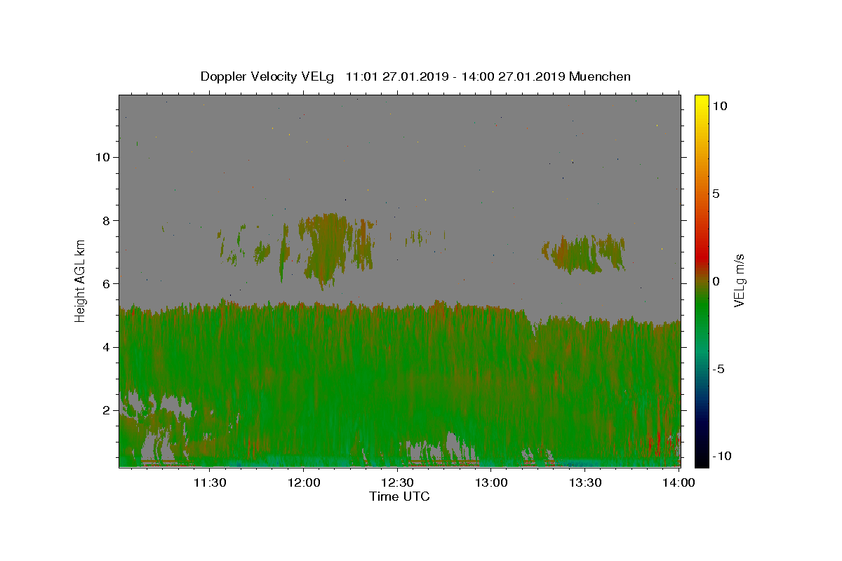Click the 13:00 time axis label

pos(491,482)
